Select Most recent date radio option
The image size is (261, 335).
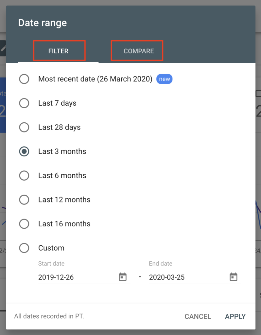pyautogui.click(x=24, y=79)
